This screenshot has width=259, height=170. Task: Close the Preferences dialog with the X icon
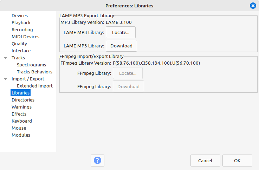(x=253, y=6)
